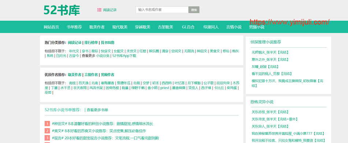Click 阅读记录 in the 热门分类推荐 row
The height and width of the screenshot is (143, 348).
coord(75,43)
